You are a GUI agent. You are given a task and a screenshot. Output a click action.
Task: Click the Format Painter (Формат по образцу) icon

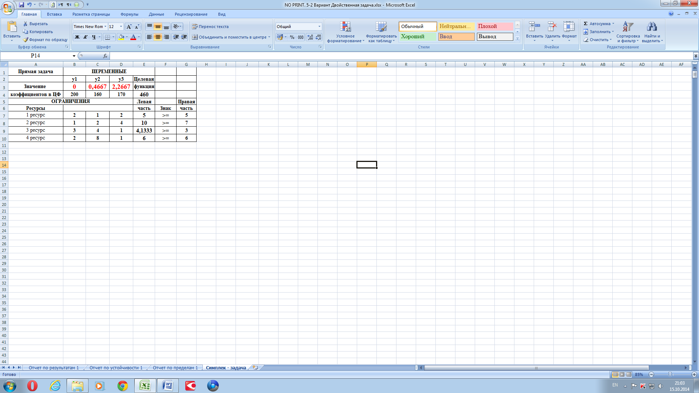coord(25,40)
